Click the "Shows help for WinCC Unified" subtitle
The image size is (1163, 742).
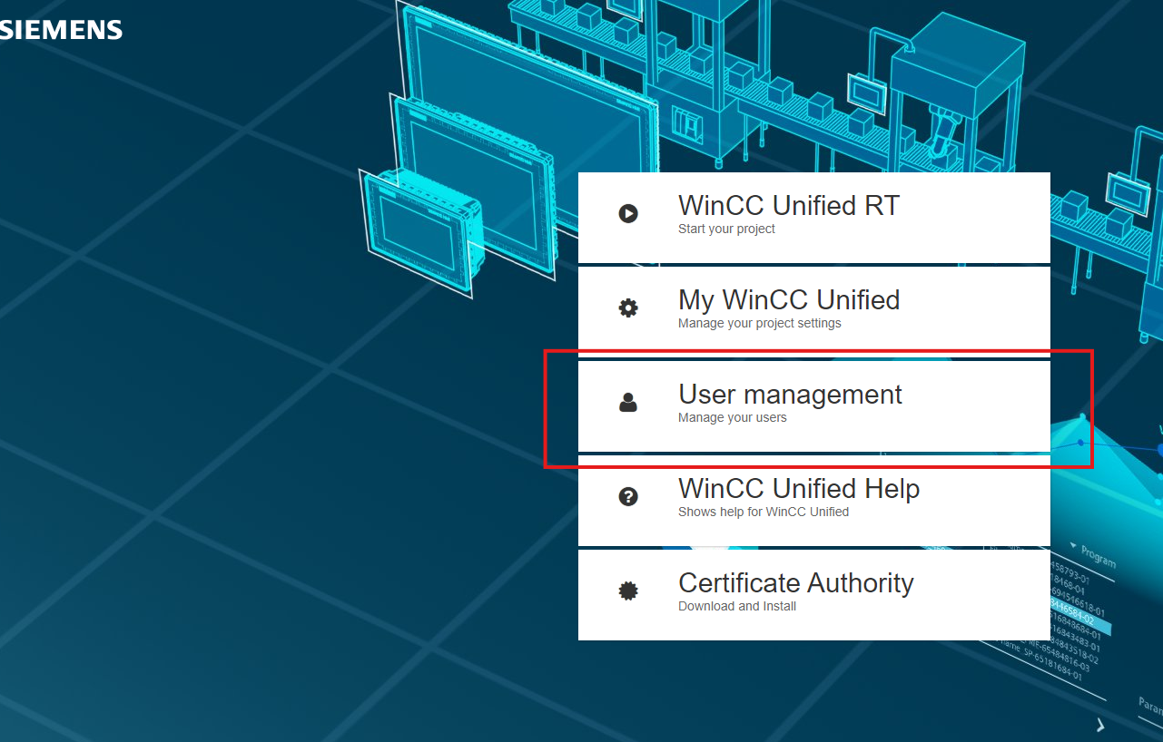(764, 513)
